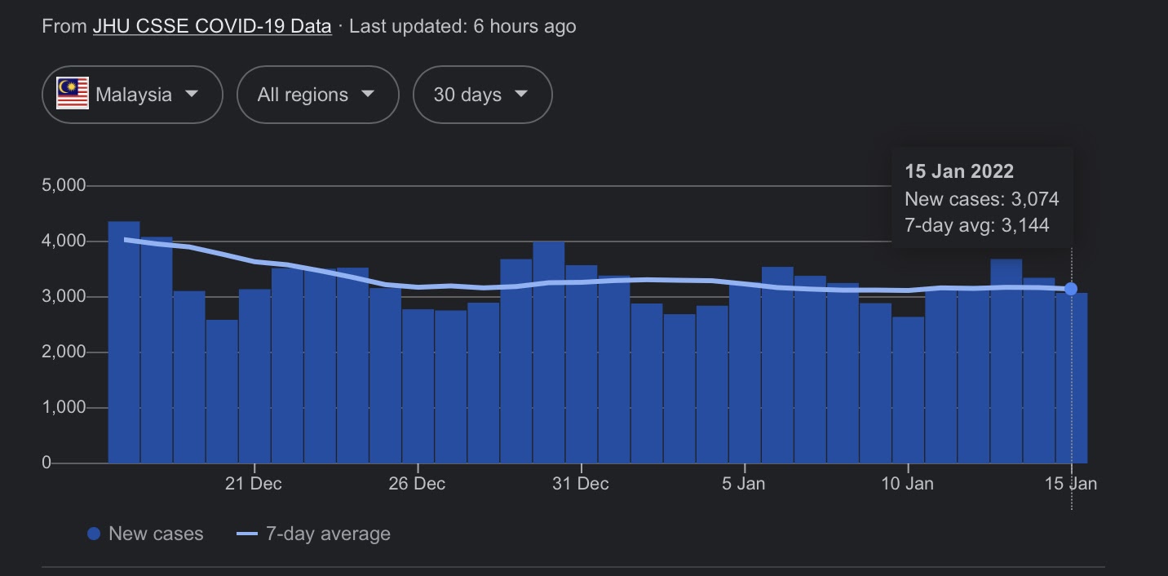Click the 7-day average legend line marker
The width and height of the screenshot is (1168, 576).
click(x=247, y=534)
